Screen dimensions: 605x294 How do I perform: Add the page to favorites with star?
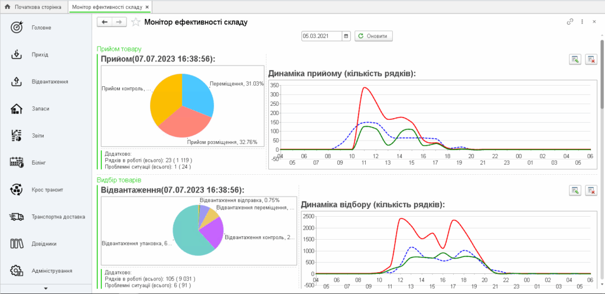pos(136,22)
